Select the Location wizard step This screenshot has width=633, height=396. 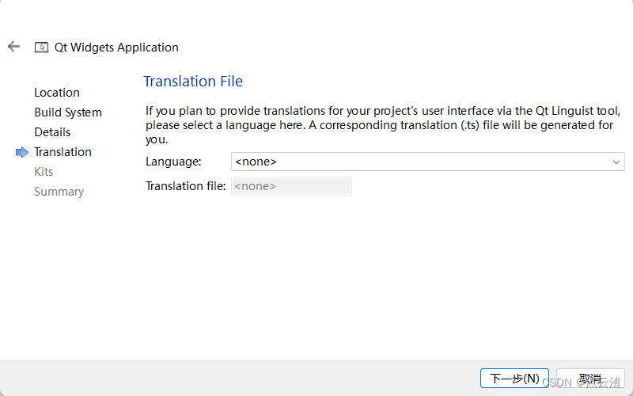57,93
